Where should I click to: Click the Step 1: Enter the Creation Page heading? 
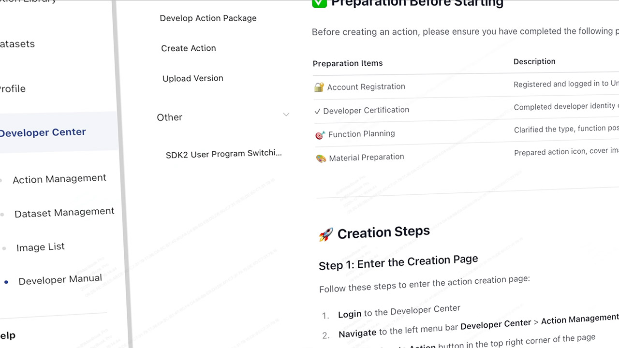click(398, 262)
